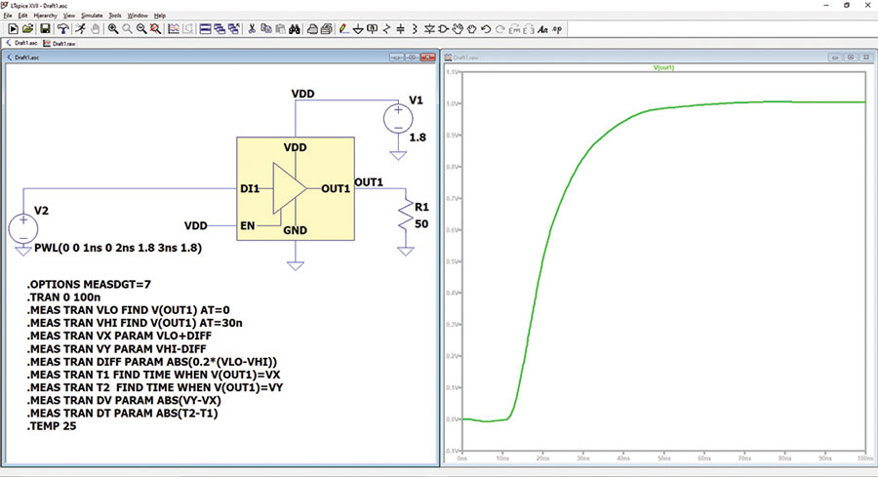Select the Zoom In magnifier tool
878x477 pixels.
(x=113, y=29)
